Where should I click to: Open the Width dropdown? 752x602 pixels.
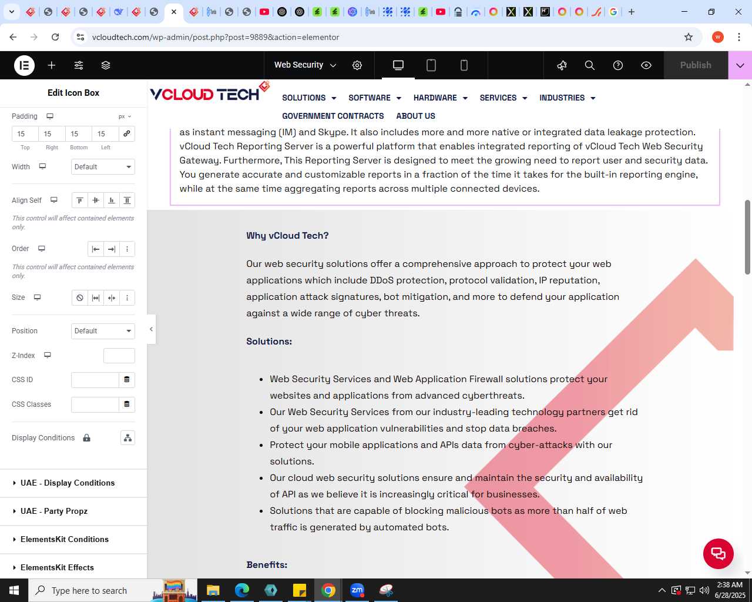pyautogui.click(x=103, y=167)
